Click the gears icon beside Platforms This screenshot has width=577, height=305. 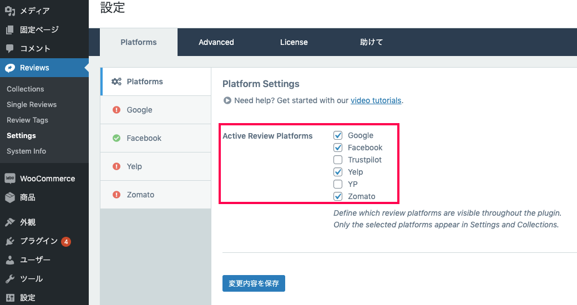pos(117,82)
